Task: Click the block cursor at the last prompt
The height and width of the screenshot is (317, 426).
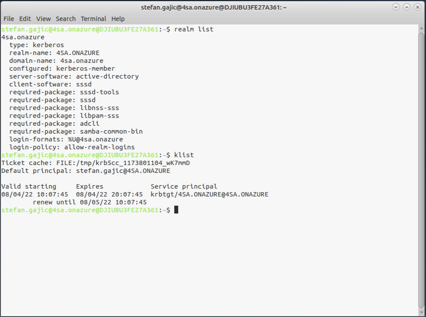Action: [x=176, y=210]
